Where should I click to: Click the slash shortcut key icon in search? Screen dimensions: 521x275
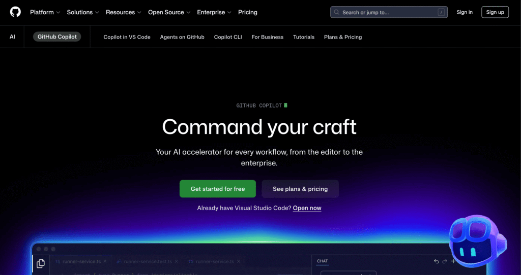point(441,12)
